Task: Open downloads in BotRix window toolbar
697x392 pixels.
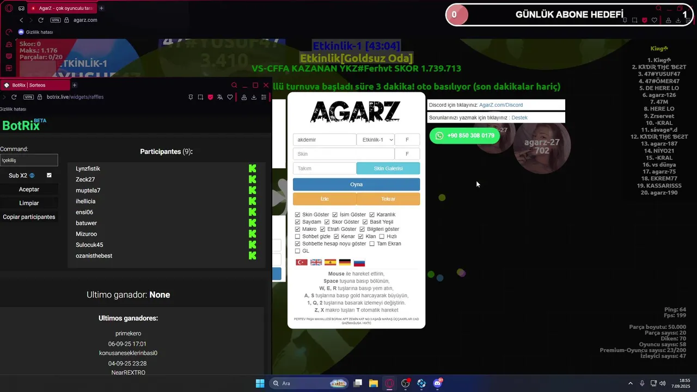Action: tap(254, 97)
